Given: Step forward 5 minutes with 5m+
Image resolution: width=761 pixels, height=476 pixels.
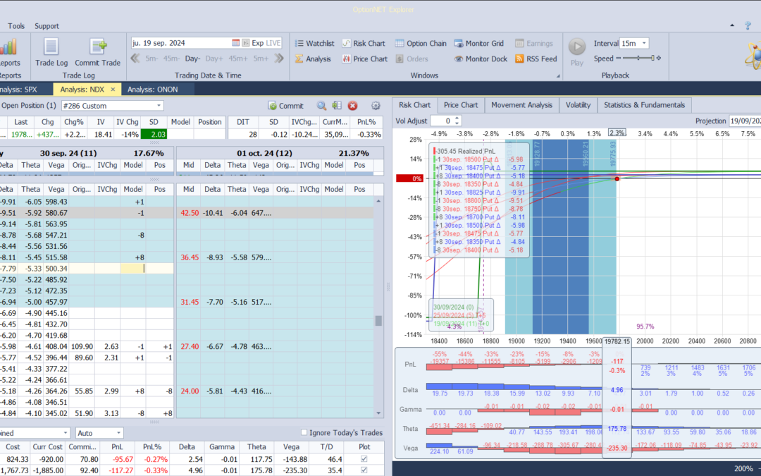Looking at the screenshot, I should point(261,59).
